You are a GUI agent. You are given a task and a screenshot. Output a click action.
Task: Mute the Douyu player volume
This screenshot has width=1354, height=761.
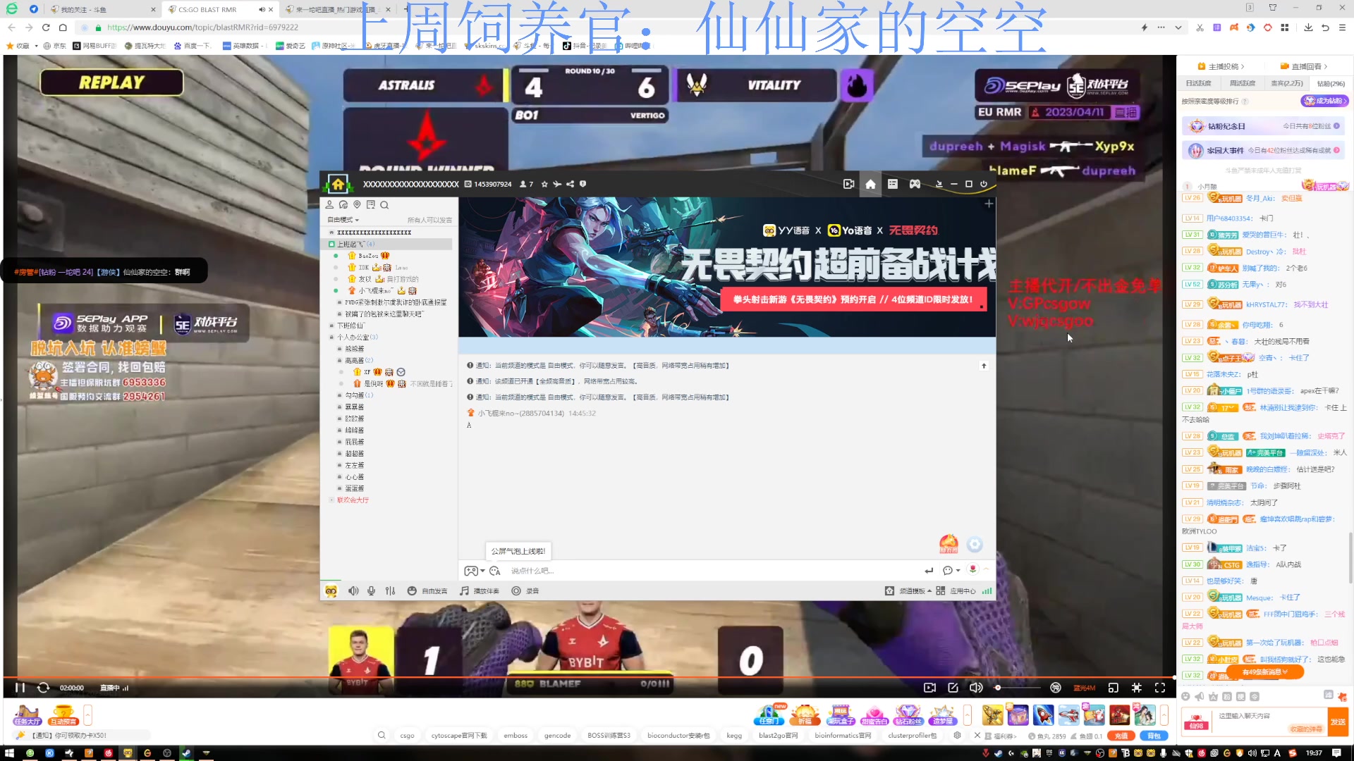click(x=976, y=688)
